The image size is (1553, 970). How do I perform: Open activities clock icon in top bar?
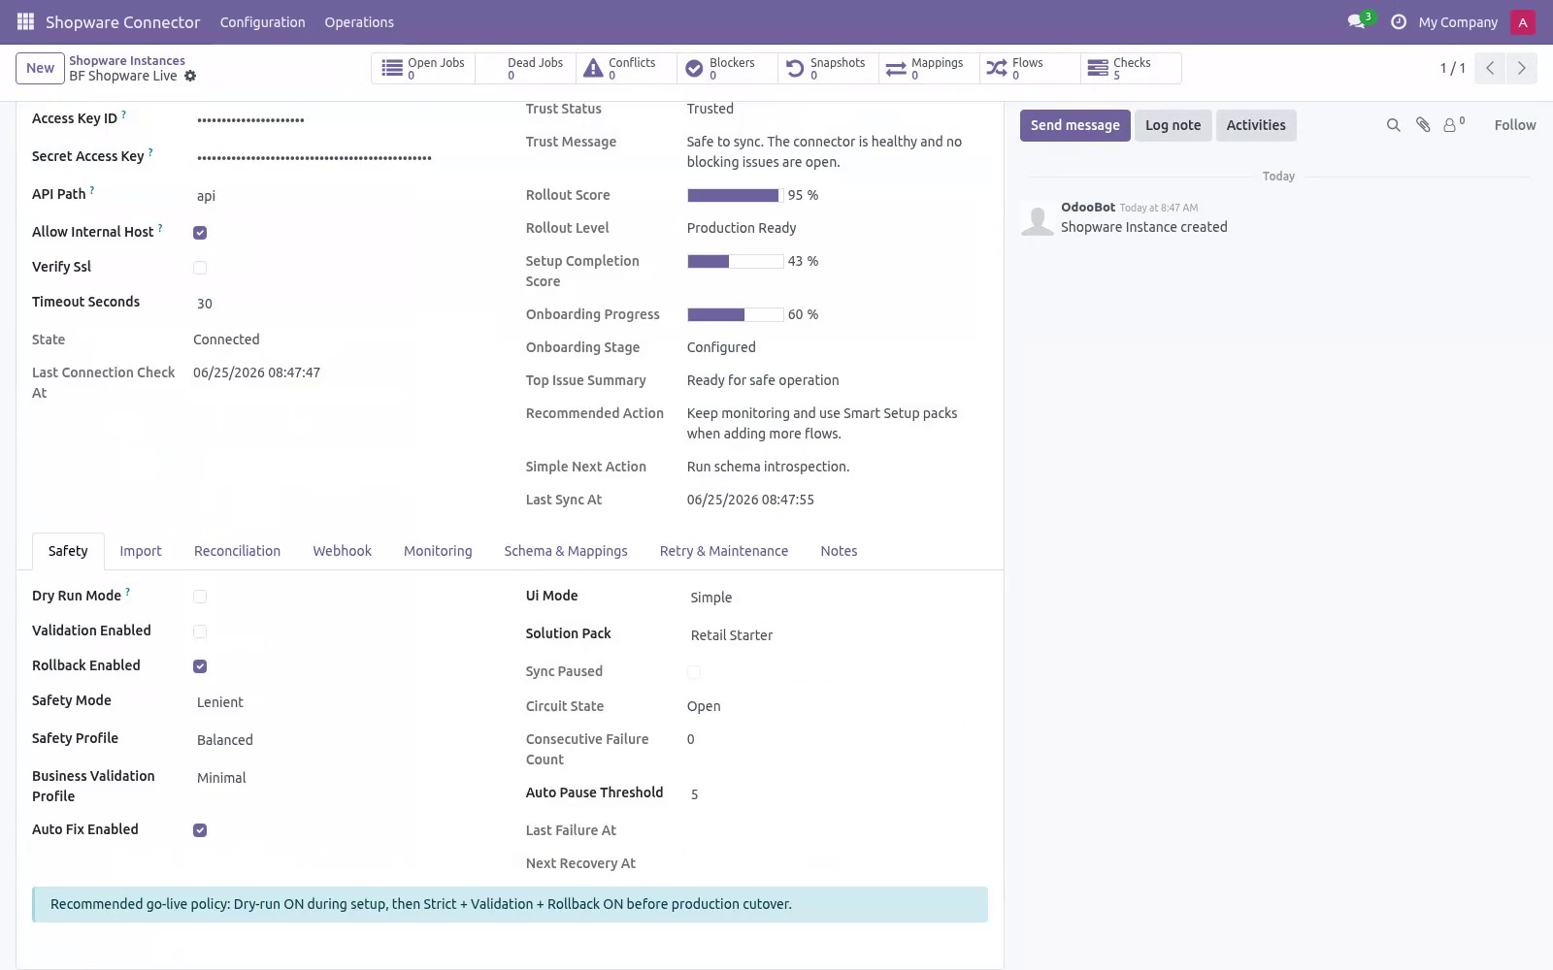click(x=1399, y=21)
